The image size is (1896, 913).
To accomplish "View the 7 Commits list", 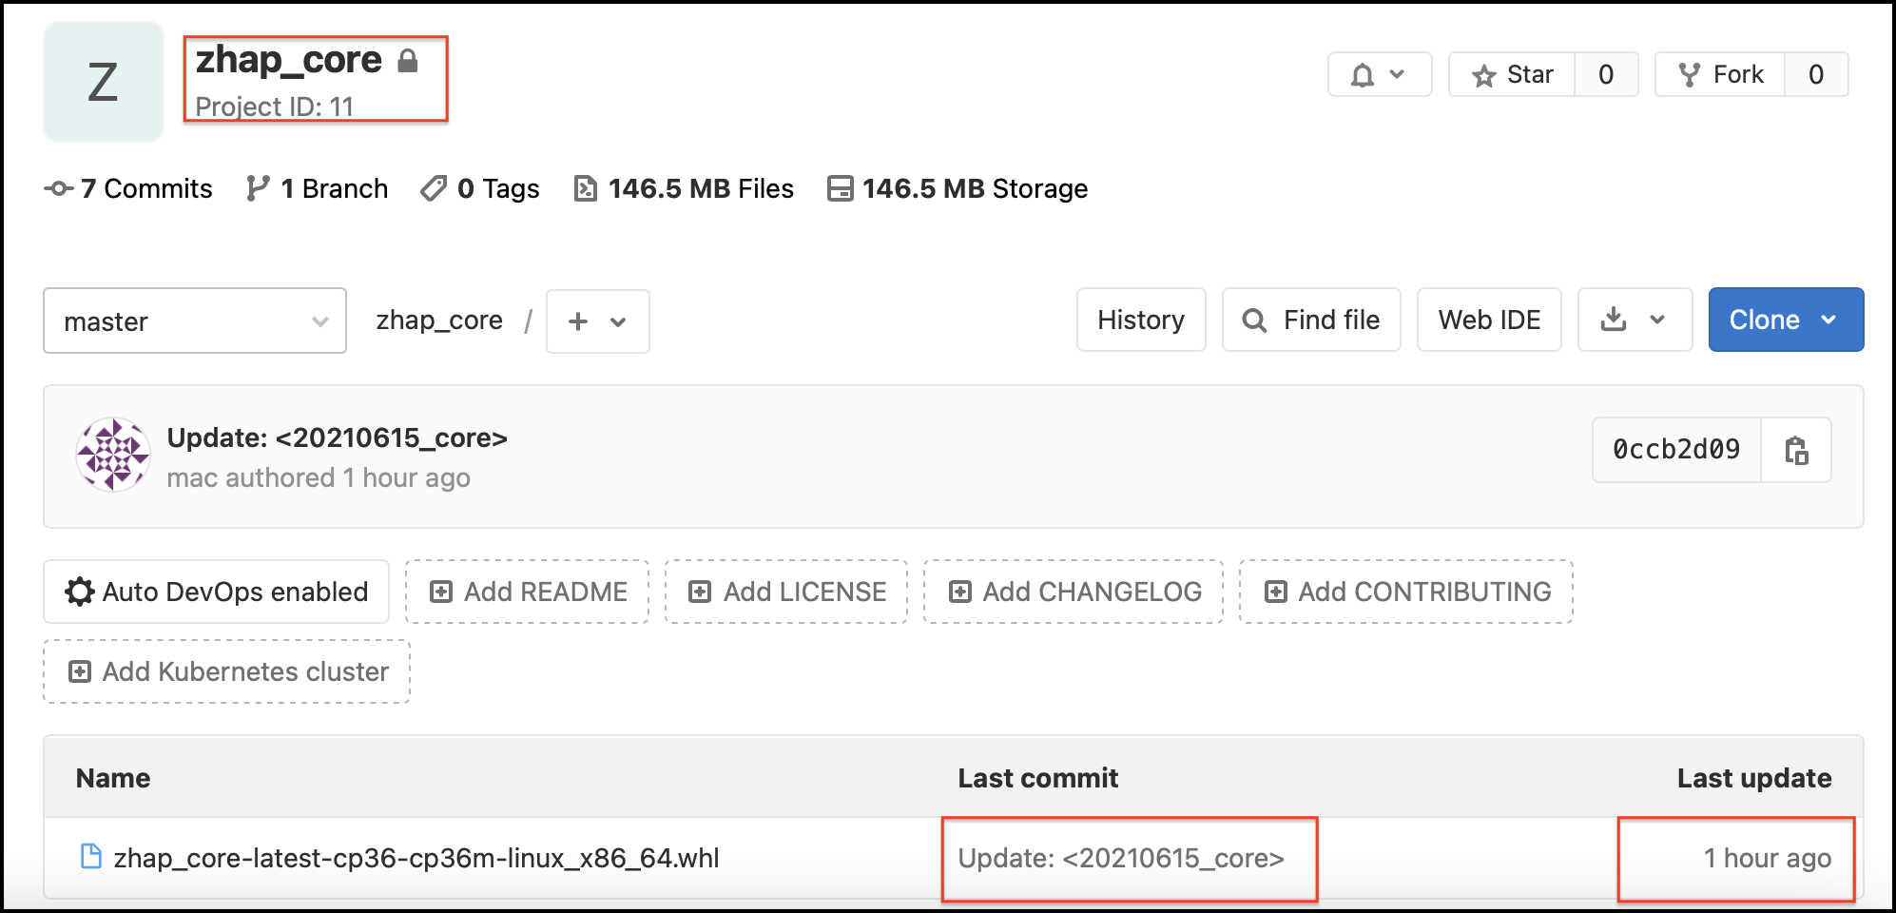I will click(129, 188).
